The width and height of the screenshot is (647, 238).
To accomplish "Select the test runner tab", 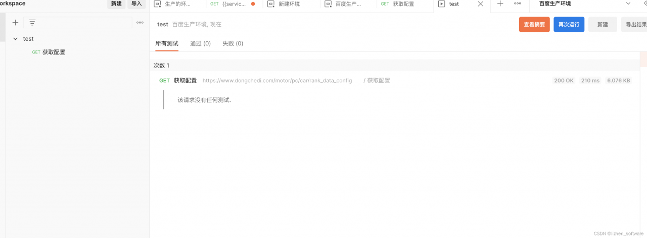I will (x=454, y=4).
